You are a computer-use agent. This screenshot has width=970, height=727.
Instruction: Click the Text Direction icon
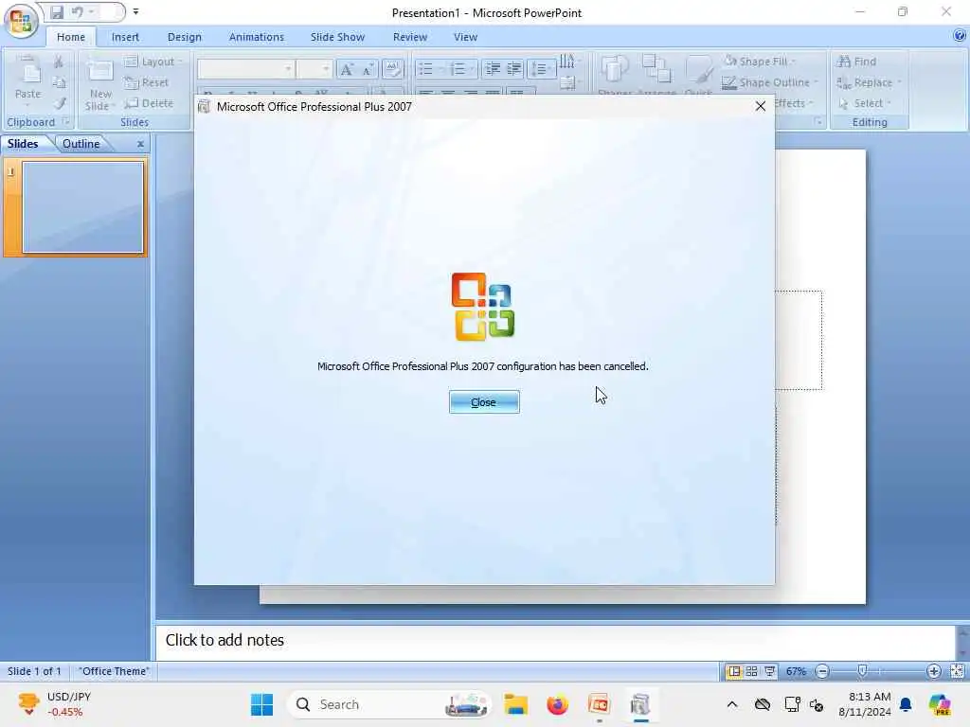569,62
